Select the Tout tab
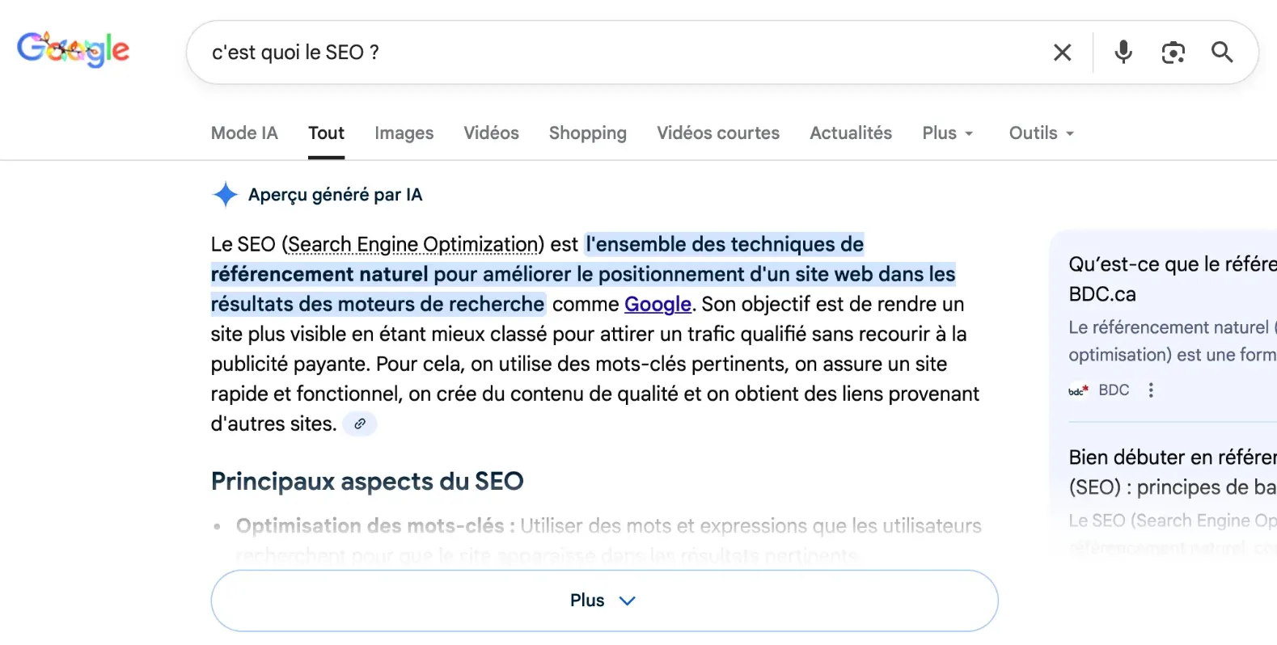 pyautogui.click(x=326, y=133)
